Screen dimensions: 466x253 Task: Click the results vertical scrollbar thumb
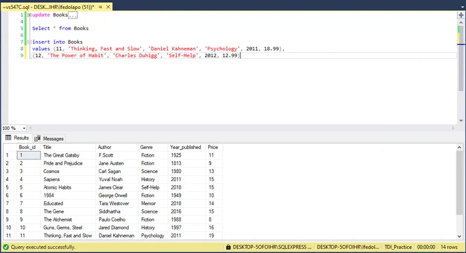(459, 183)
